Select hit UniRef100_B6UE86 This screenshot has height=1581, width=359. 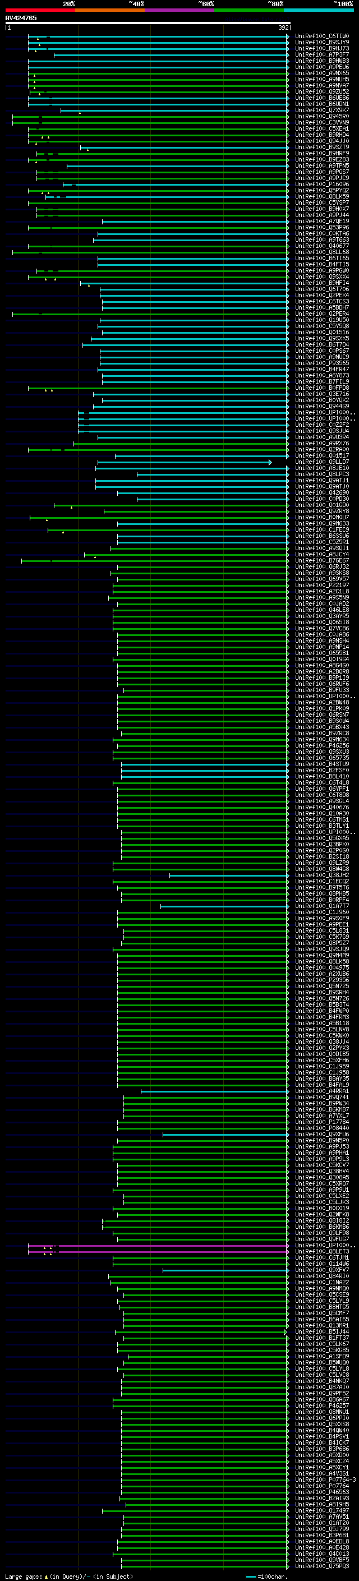(322, 98)
